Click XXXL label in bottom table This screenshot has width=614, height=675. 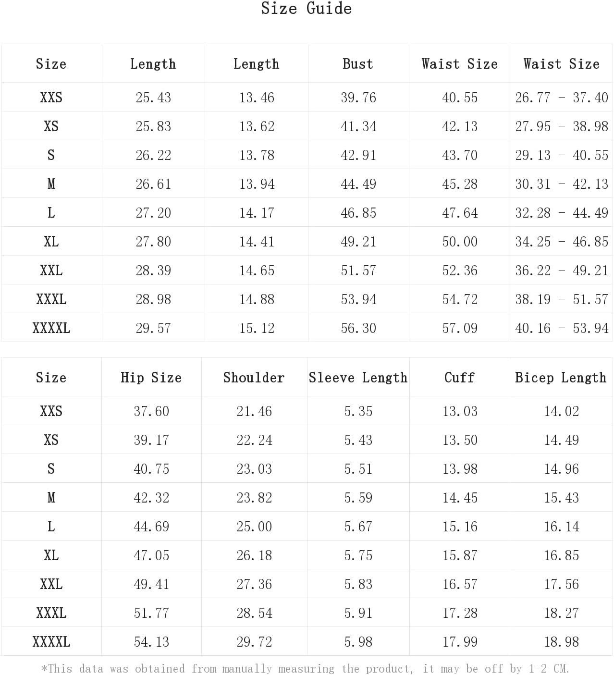tap(51, 613)
